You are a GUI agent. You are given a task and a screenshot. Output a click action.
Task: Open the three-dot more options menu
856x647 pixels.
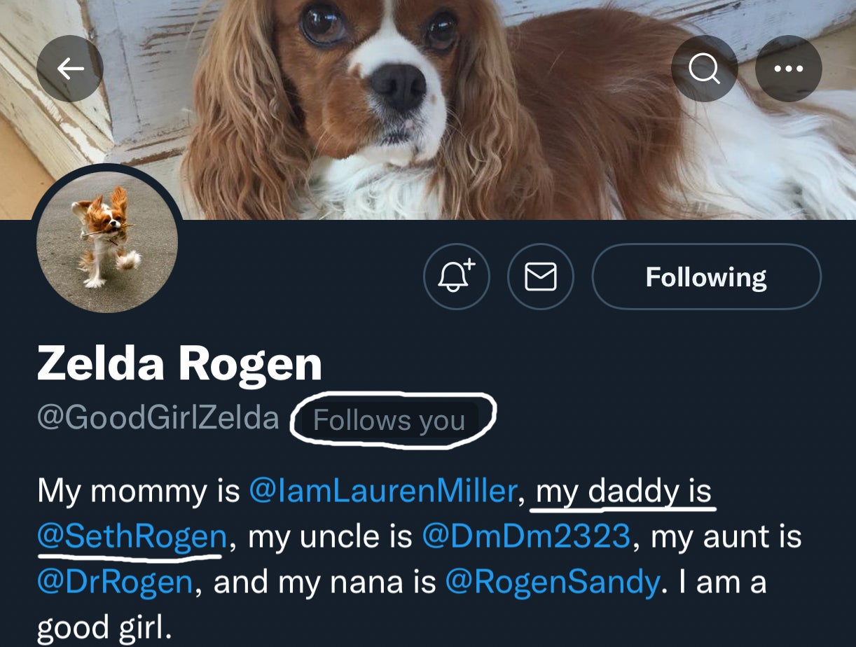tap(788, 68)
